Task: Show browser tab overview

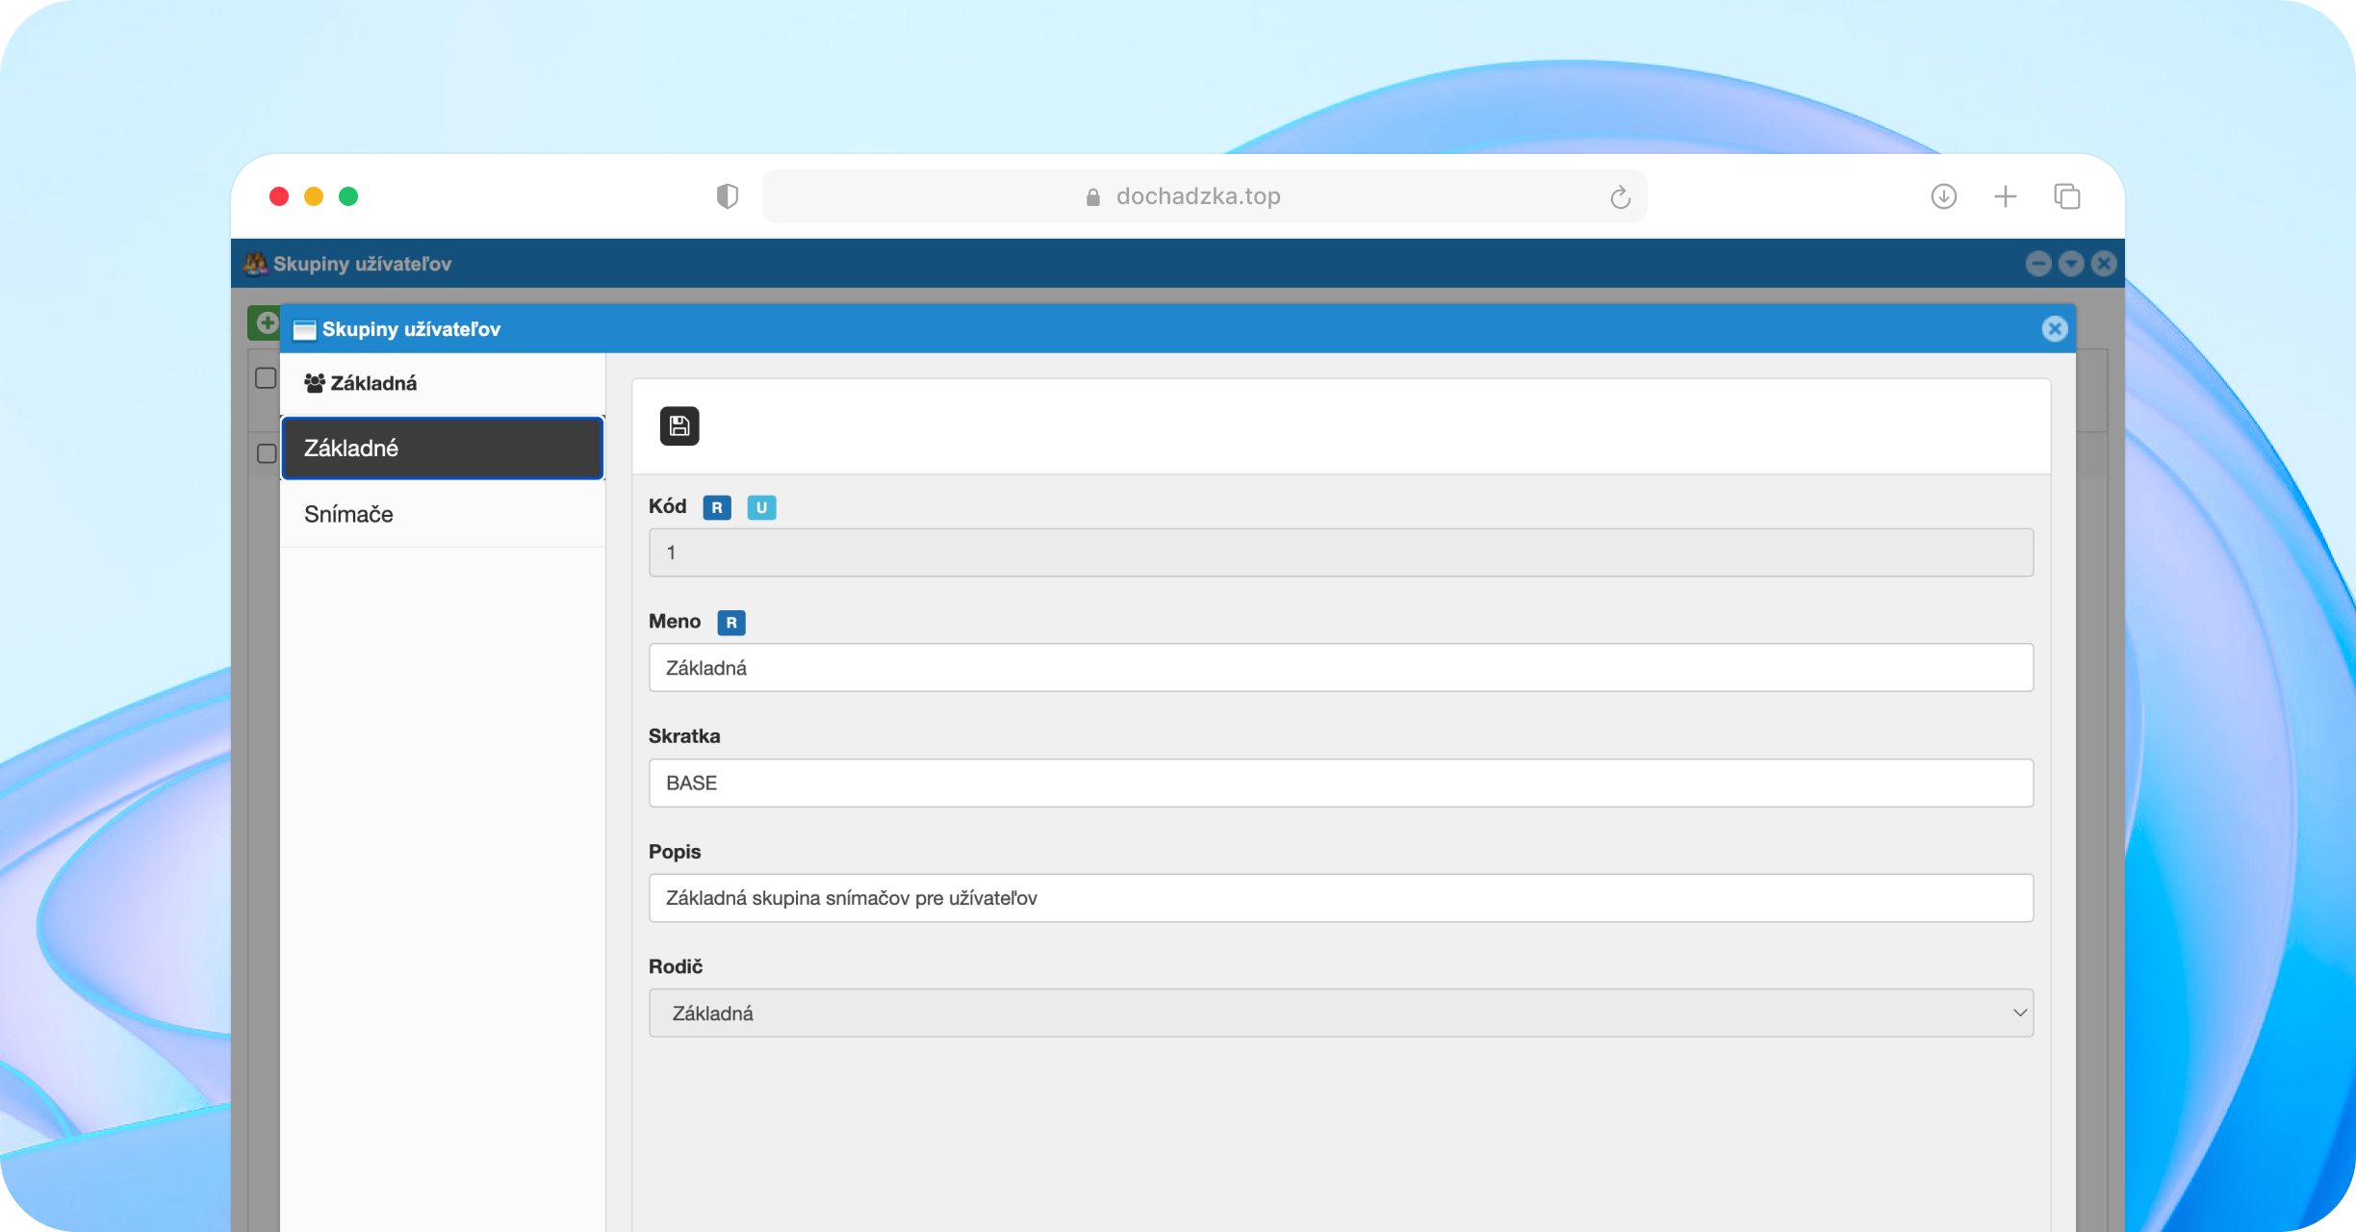Action: click(x=2066, y=196)
